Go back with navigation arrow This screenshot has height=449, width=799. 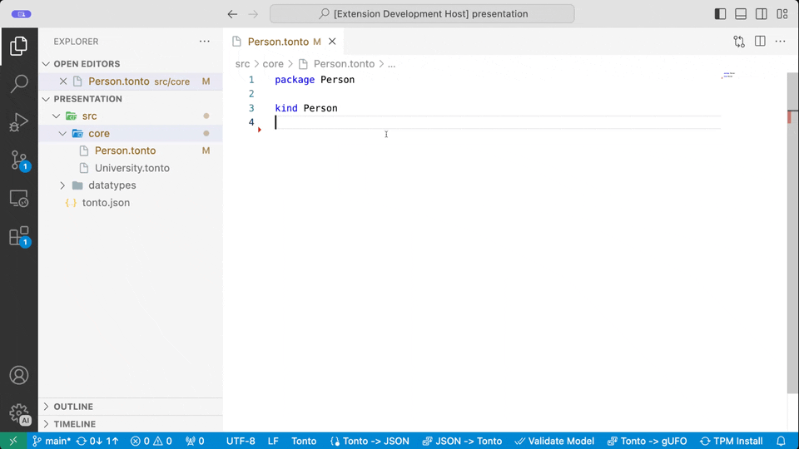tap(232, 14)
